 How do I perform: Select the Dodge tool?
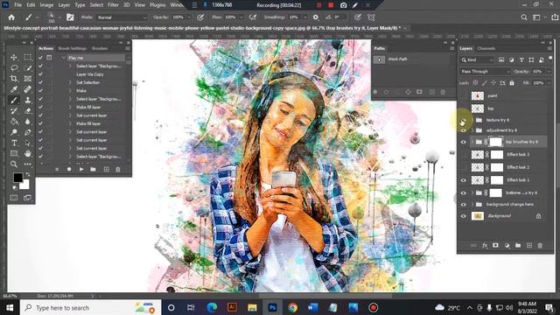[14, 132]
